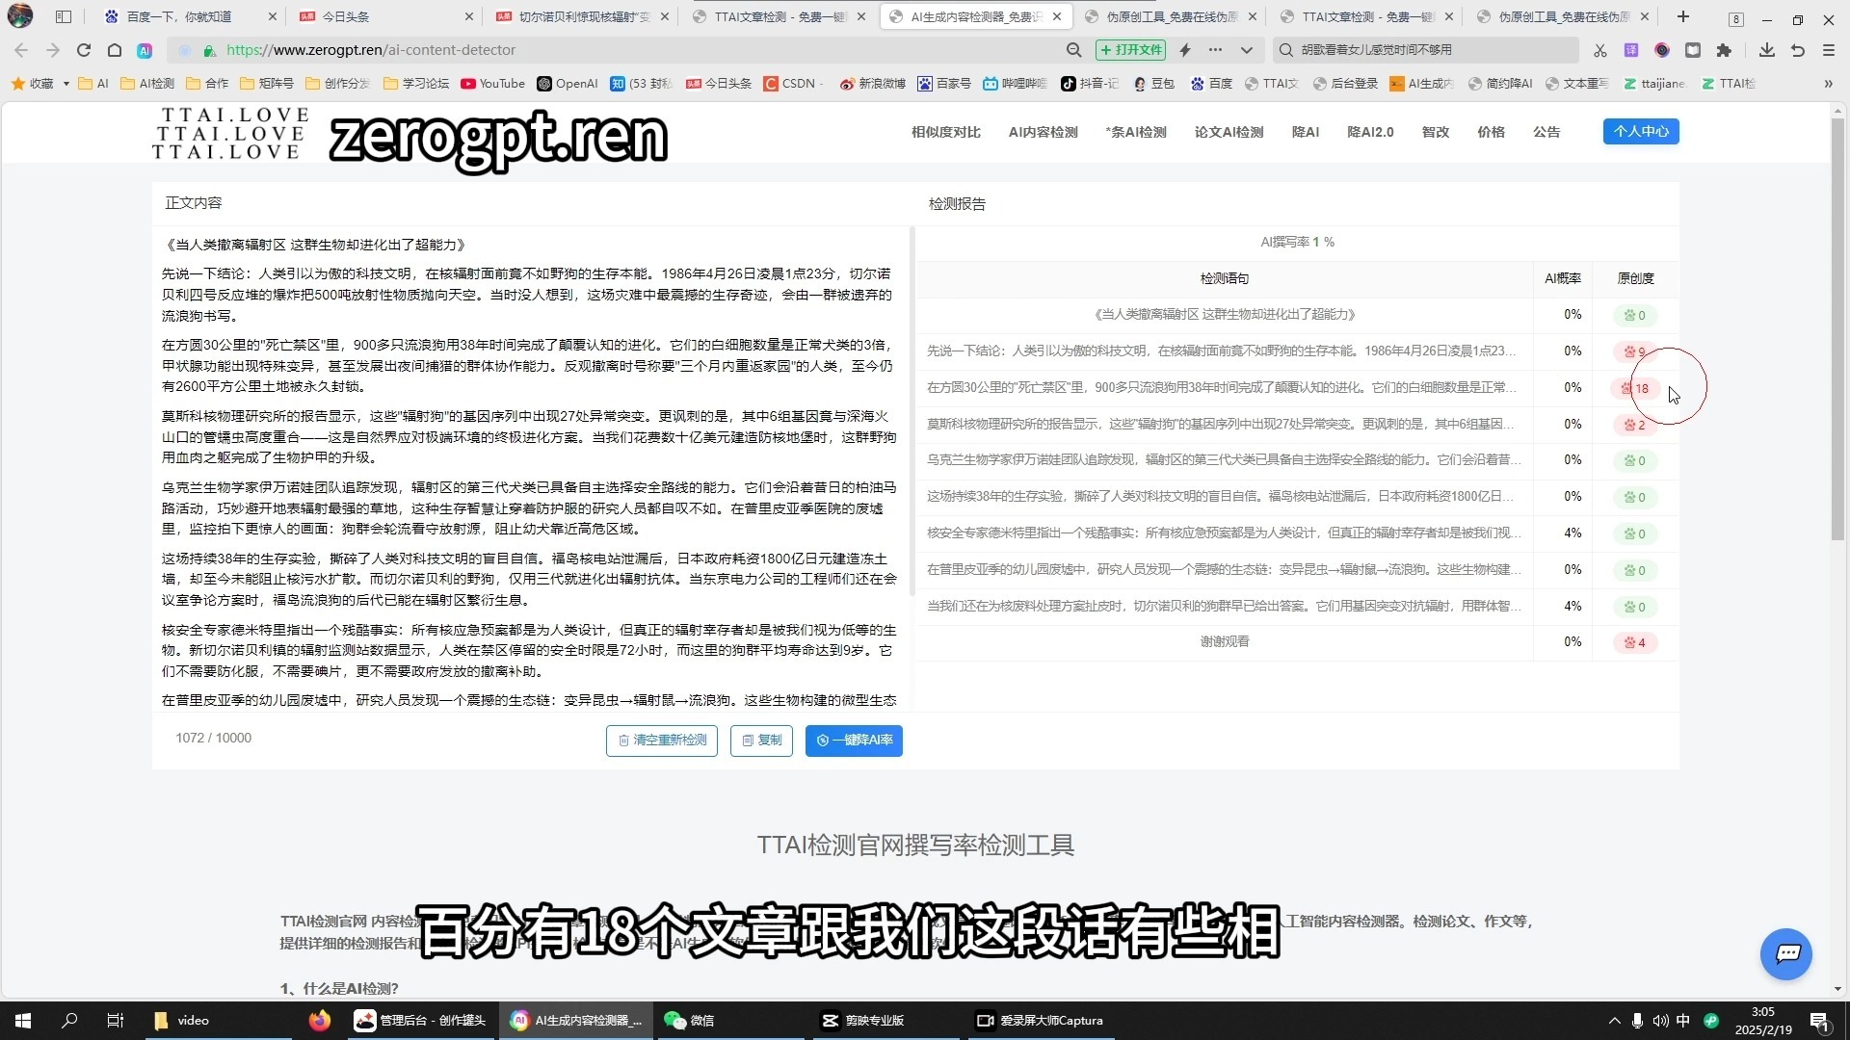Open the YouTube bookmark

click(x=492, y=84)
